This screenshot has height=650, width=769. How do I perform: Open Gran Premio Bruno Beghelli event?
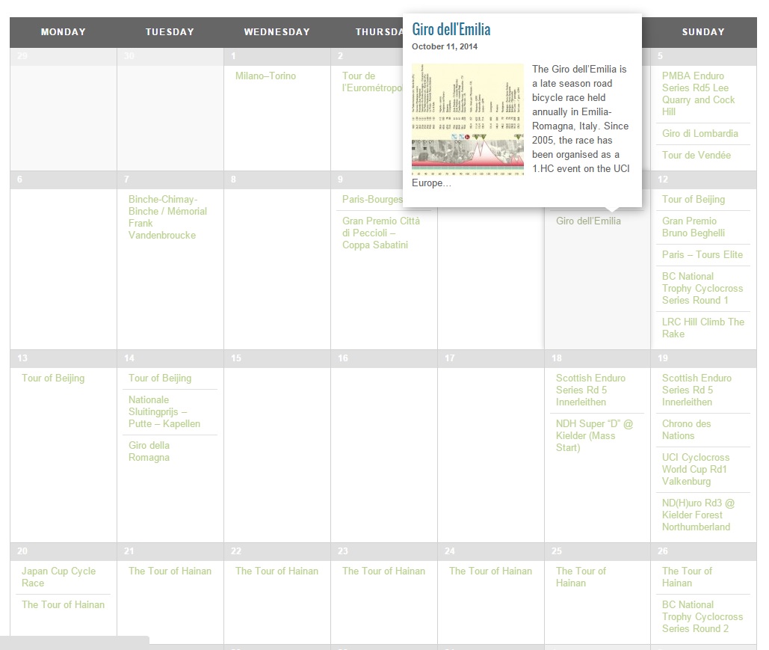(693, 227)
